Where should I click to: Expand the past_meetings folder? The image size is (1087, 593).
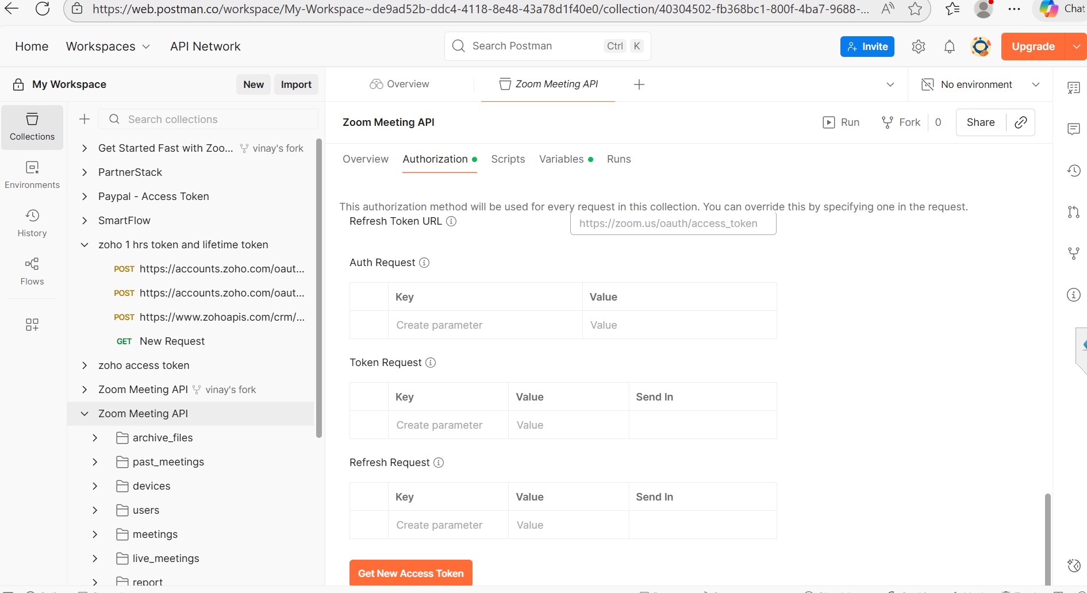coord(95,462)
